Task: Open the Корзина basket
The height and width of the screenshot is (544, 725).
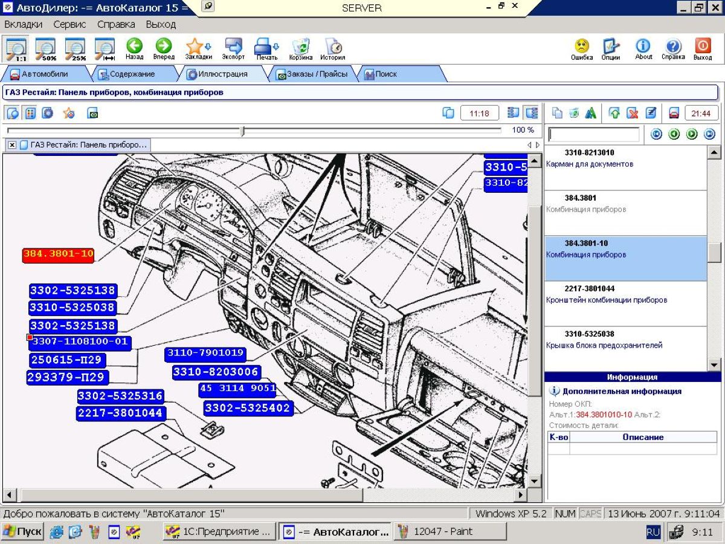Action: pyautogui.click(x=301, y=48)
